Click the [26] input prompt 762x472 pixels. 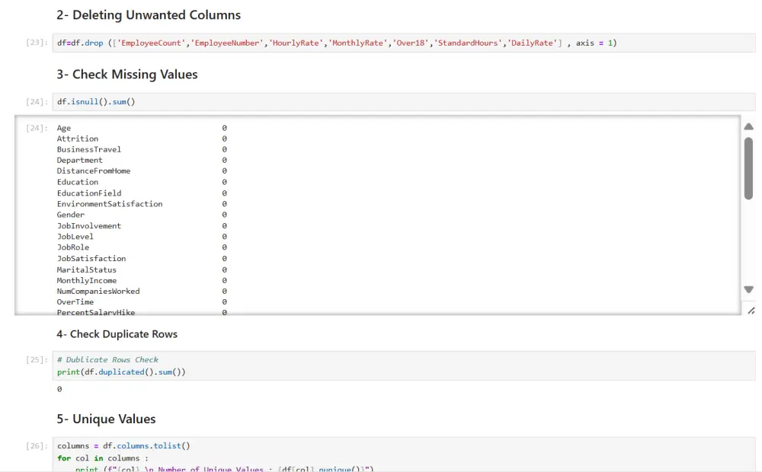(x=37, y=446)
